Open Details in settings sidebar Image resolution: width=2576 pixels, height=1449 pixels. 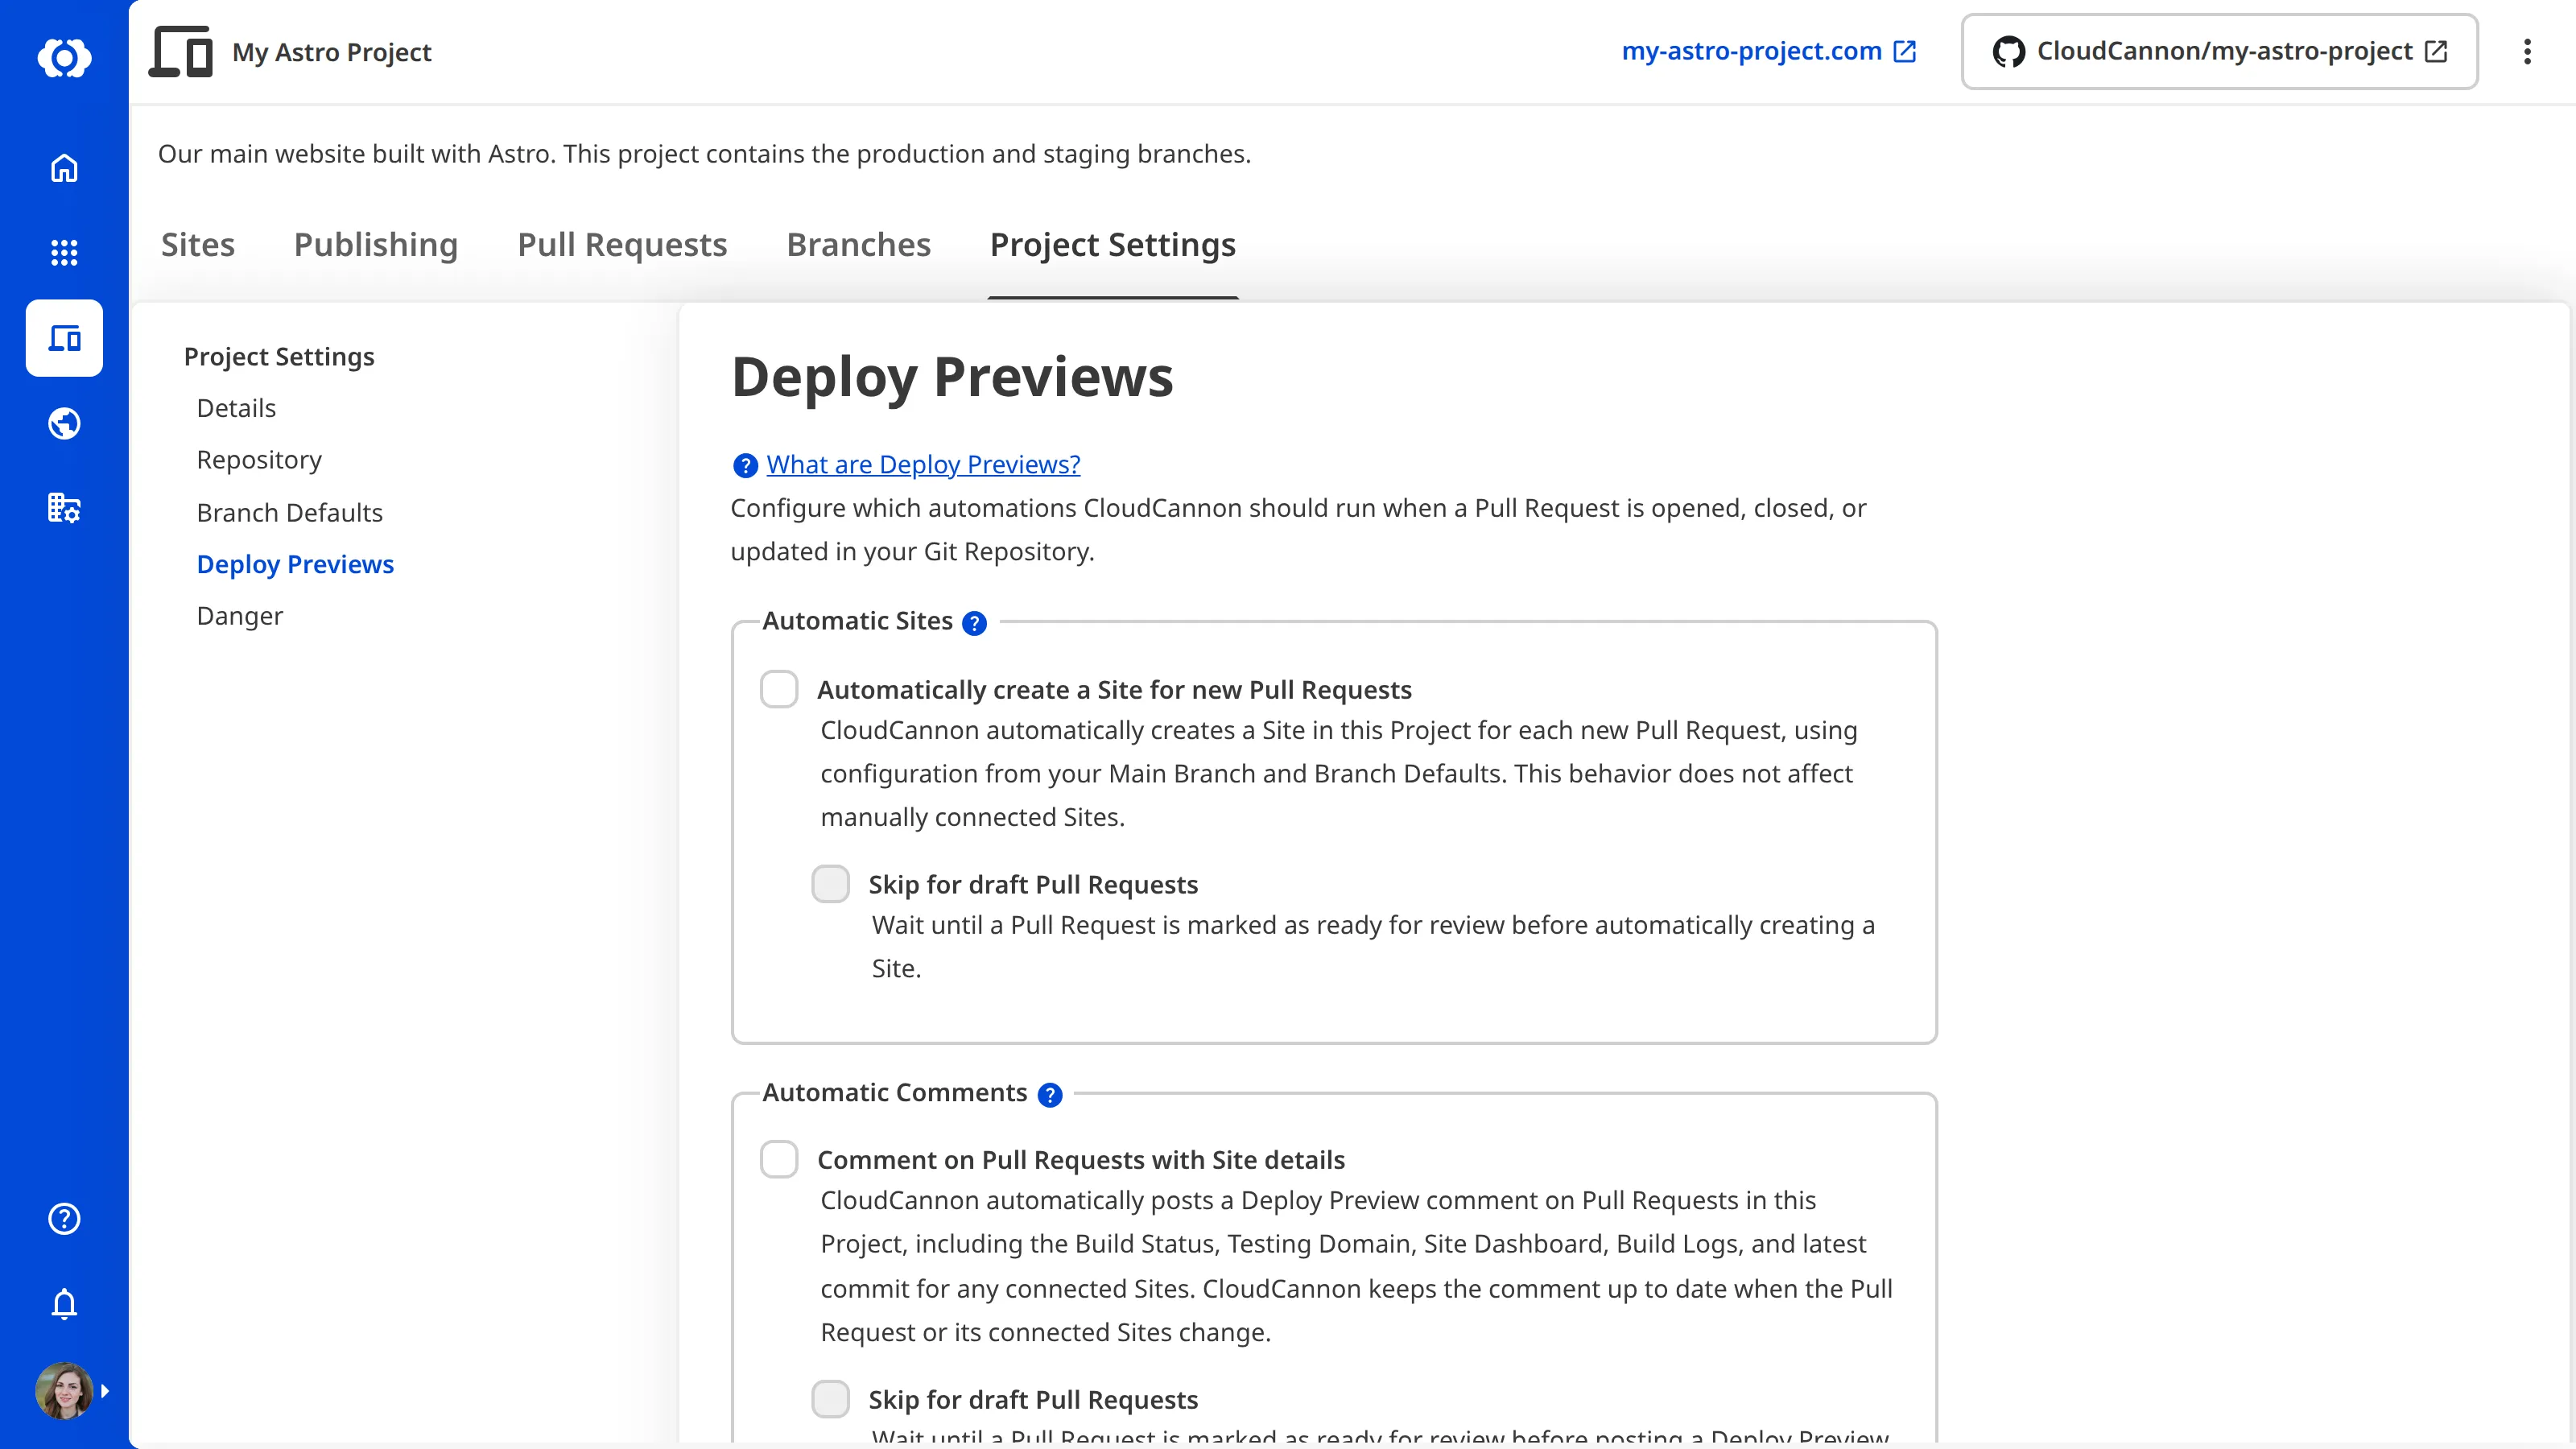coord(236,408)
